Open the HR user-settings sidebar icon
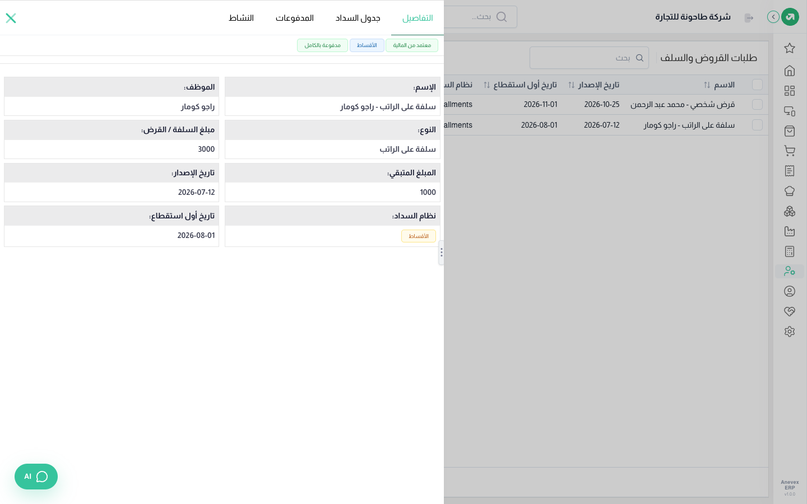Viewport: 807px width, 504px height. tap(790, 271)
